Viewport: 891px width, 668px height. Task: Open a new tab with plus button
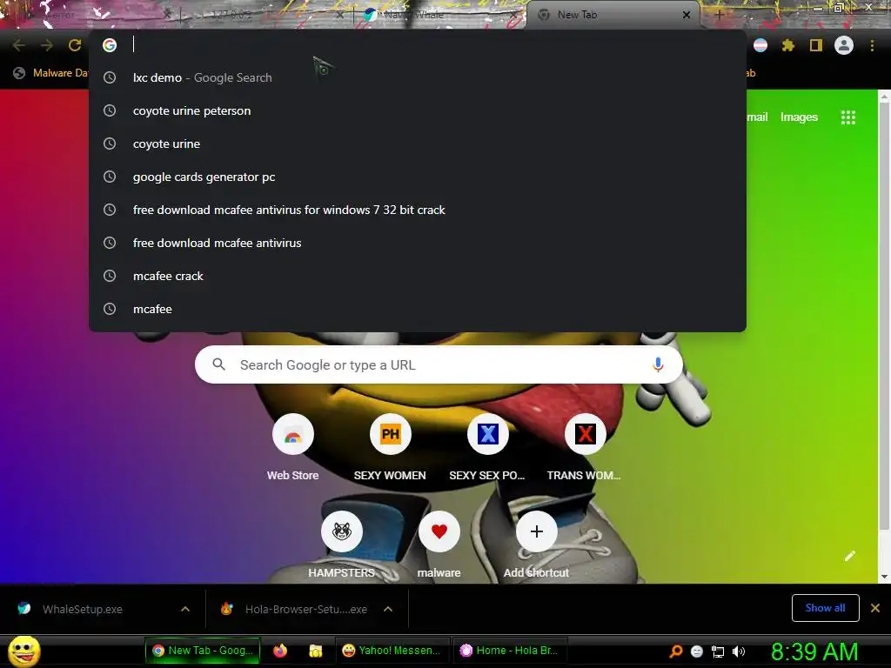click(x=719, y=15)
